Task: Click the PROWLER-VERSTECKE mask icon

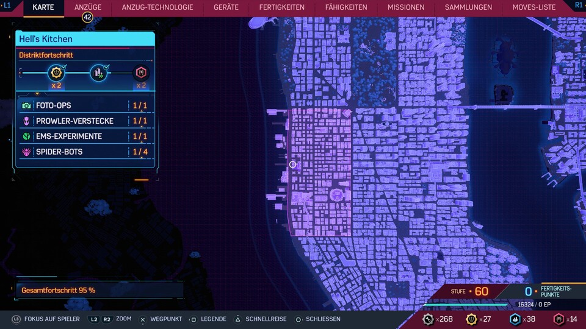Action: pos(26,121)
